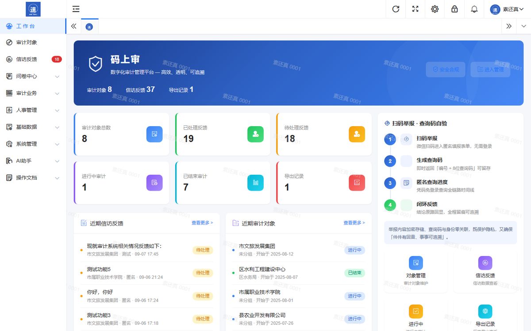531x331 pixels.
Task: Click the sidebar collapse hamburger icon
Action: click(x=76, y=9)
